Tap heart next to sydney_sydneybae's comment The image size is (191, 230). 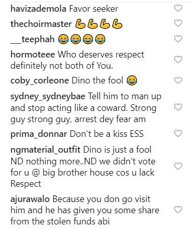178,107
